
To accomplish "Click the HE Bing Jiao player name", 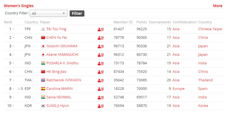I will coord(56,72).
